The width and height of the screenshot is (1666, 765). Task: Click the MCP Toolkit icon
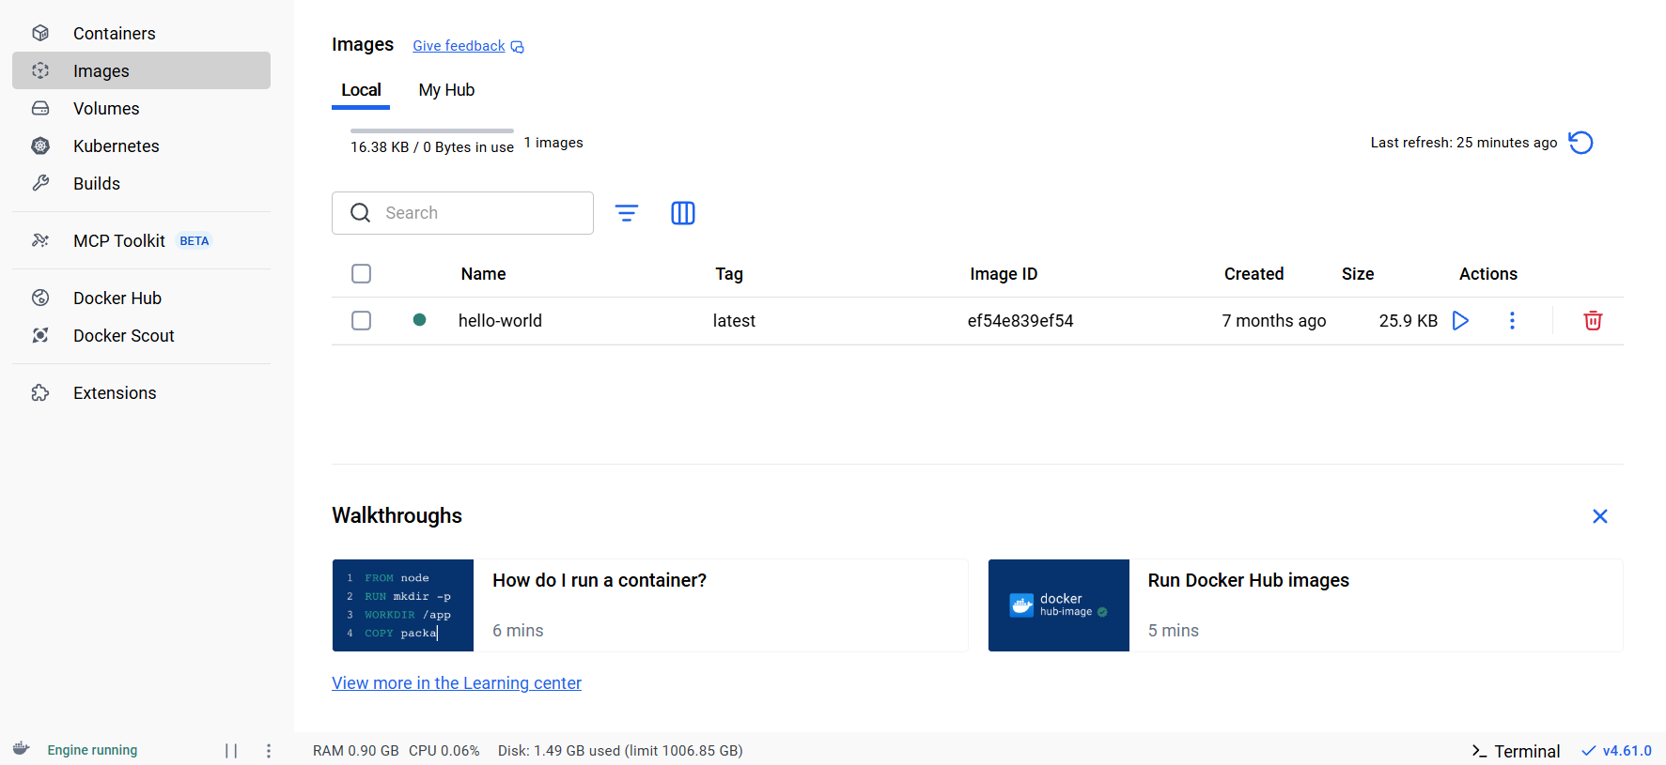click(x=40, y=240)
